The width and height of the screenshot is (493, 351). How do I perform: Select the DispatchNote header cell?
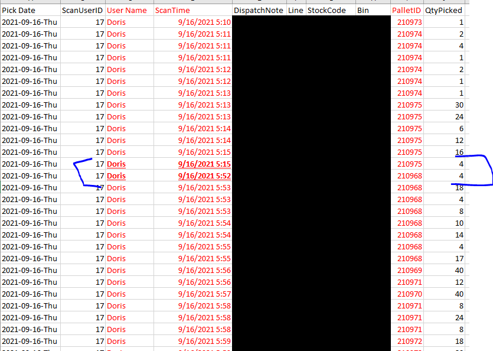259,11
